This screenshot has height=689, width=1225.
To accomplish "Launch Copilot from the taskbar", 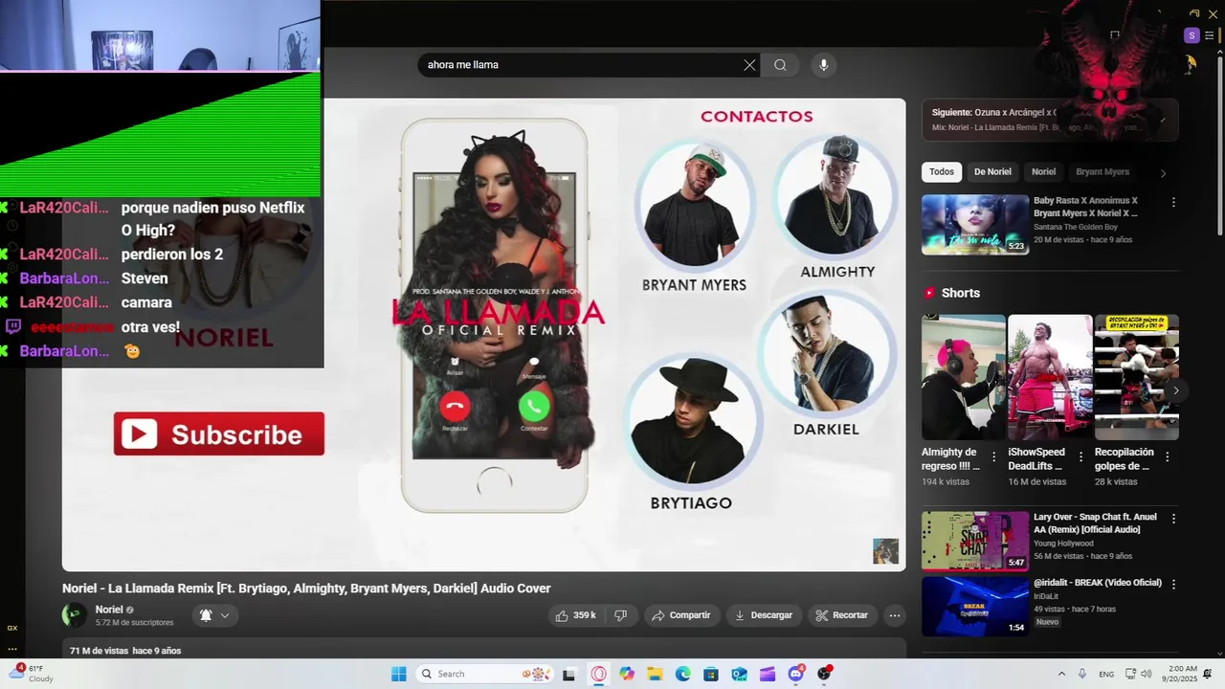I will 627,674.
